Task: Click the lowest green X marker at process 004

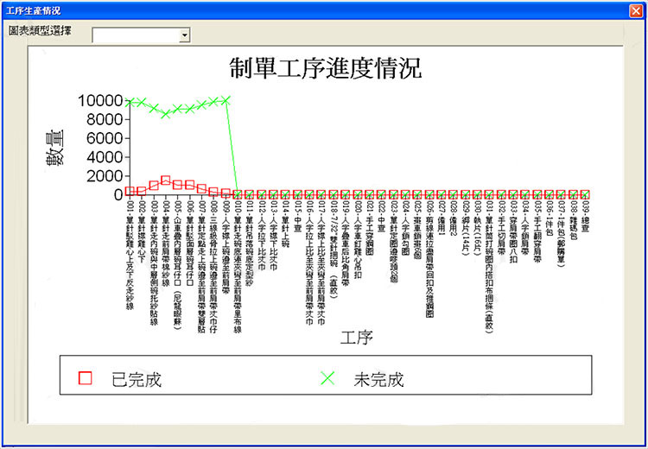Action: (166, 114)
